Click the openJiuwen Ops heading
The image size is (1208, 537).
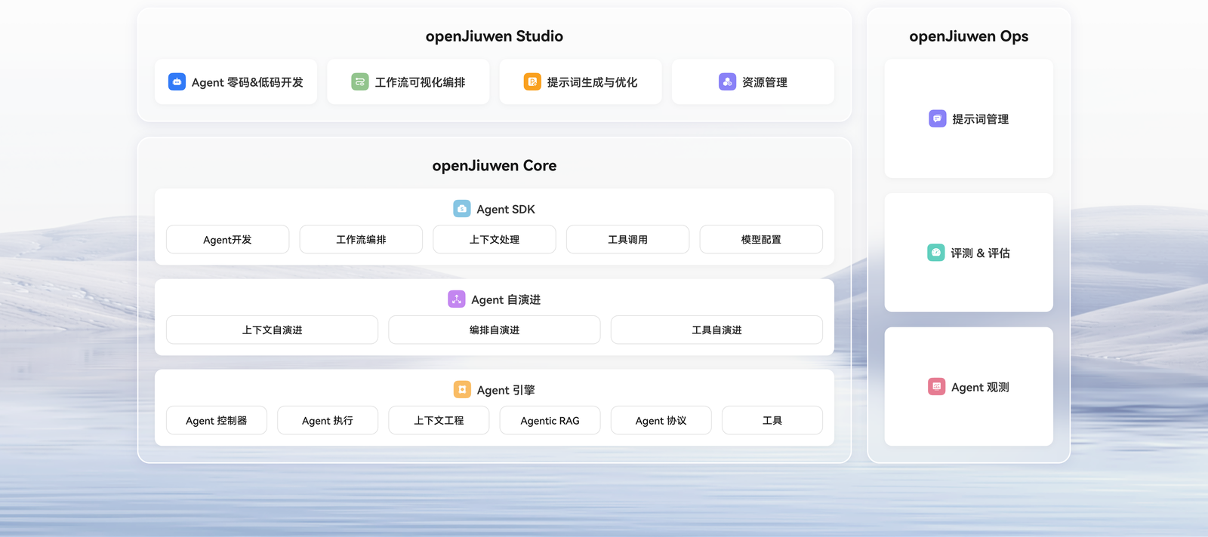[969, 36]
